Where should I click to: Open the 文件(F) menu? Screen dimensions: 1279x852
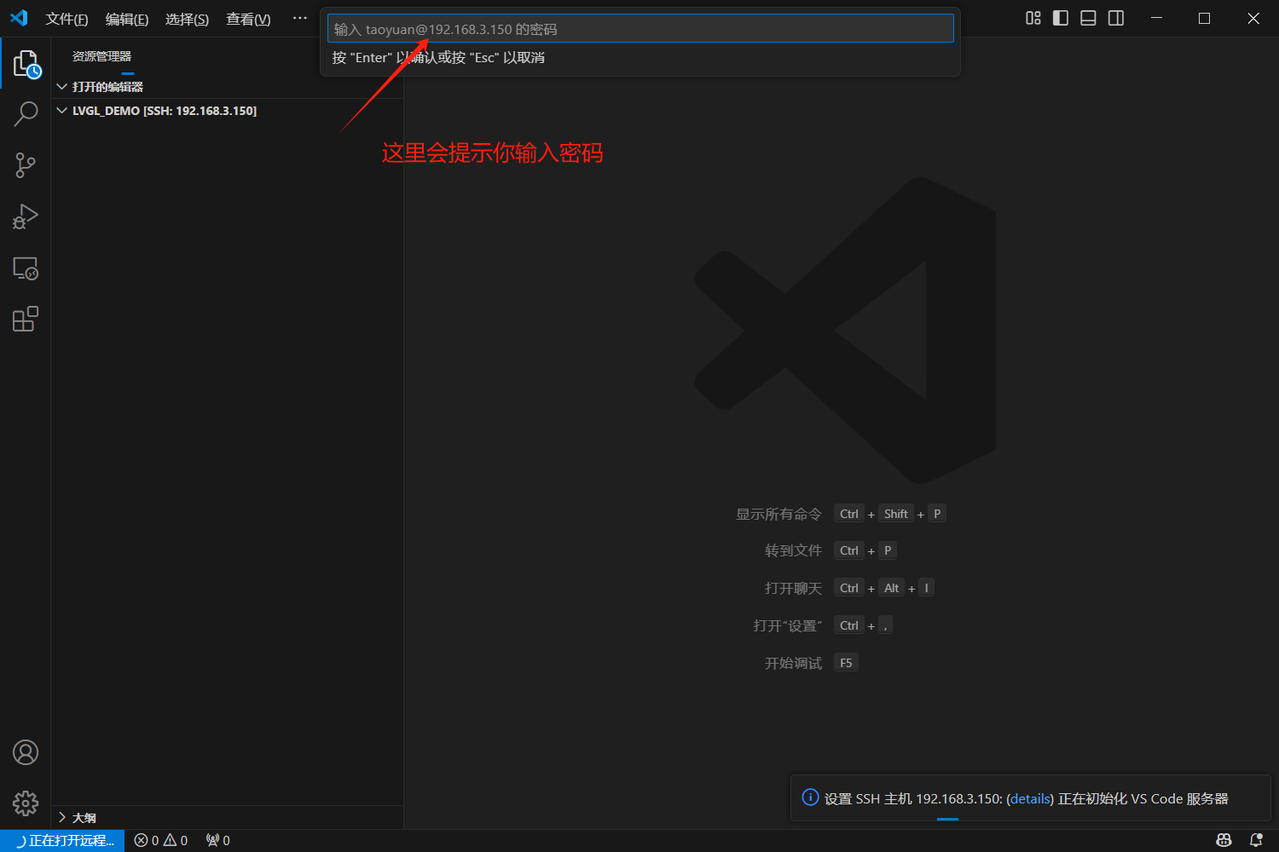pos(67,19)
